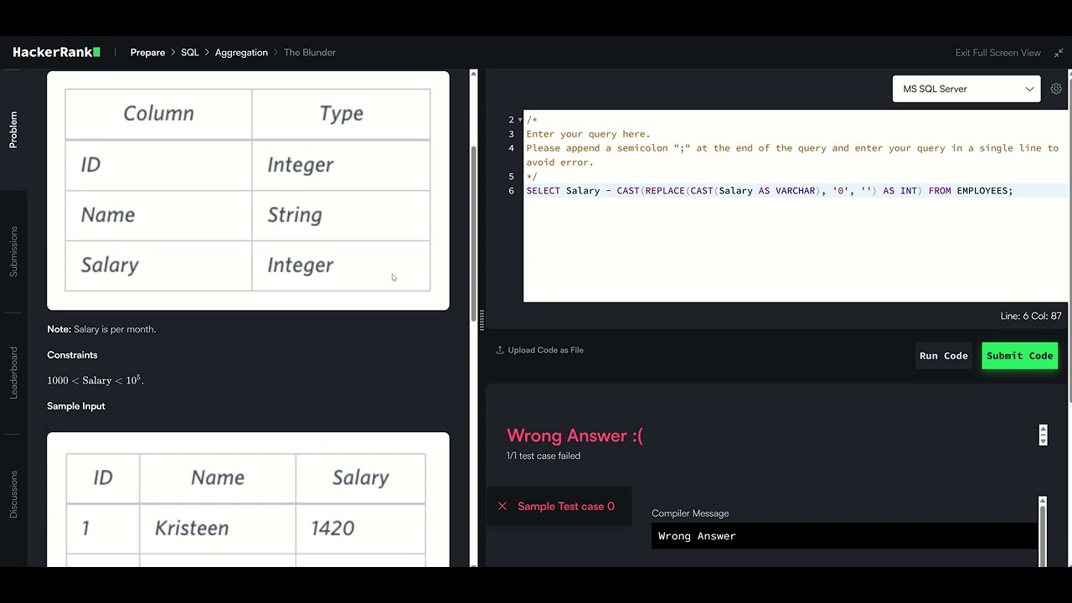Click the Compiler Message output box

pyautogui.click(x=844, y=536)
